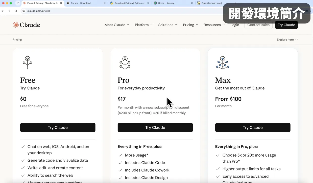
Task: Switch to the Download Python tab
Action: click(x=129, y=3)
